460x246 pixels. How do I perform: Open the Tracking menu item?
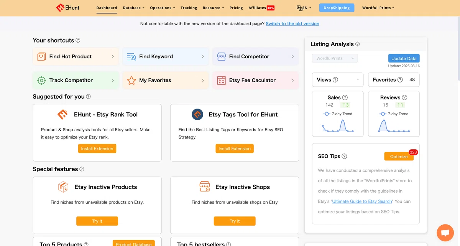click(x=189, y=8)
